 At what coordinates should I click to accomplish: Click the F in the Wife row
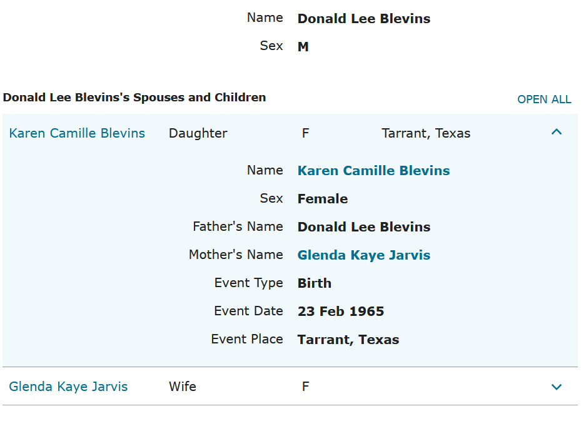point(306,387)
